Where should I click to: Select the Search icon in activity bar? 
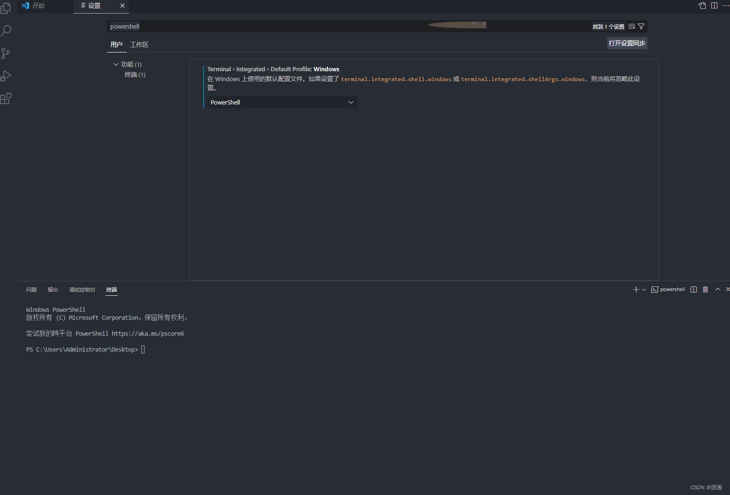point(7,30)
